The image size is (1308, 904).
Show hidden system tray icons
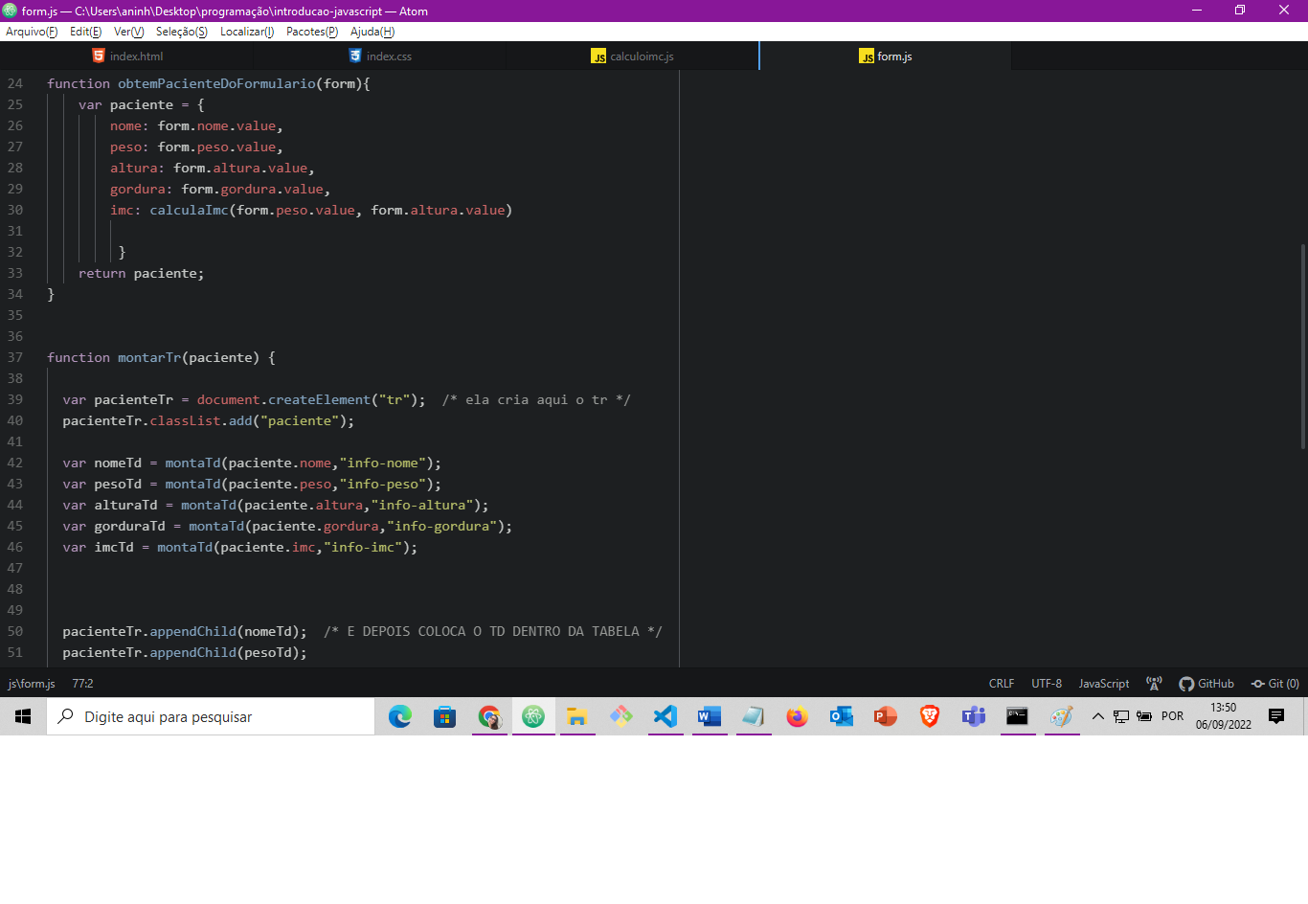(1098, 716)
